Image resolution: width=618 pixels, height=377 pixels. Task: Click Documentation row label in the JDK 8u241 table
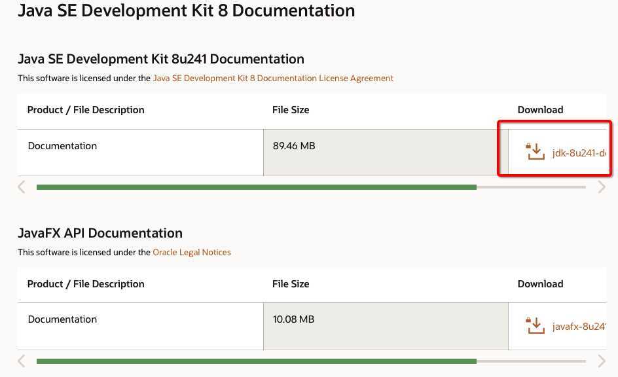(62, 146)
